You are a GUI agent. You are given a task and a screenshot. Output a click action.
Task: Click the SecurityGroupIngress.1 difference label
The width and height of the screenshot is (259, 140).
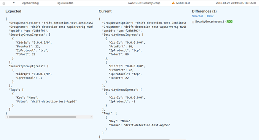click(210, 22)
